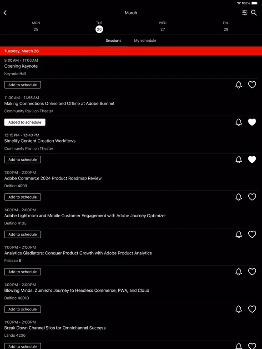
Task: Favorite the Analytics Gladiators session heart
Action: 252,272
